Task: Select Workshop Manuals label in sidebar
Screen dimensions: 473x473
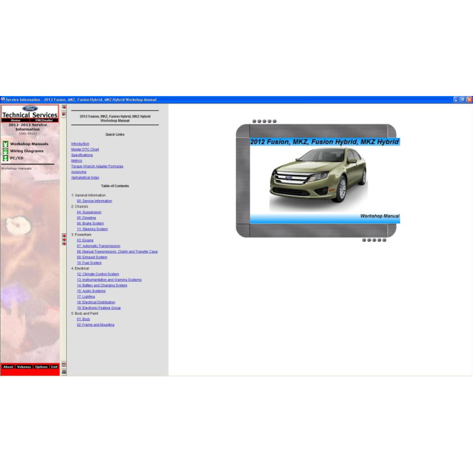Action: tap(29, 144)
